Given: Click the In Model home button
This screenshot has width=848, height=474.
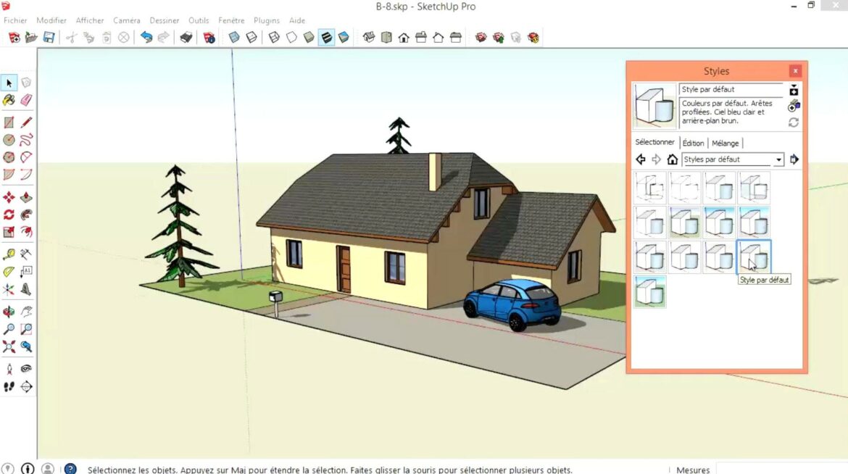Looking at the screenshot, I should 672,159.
